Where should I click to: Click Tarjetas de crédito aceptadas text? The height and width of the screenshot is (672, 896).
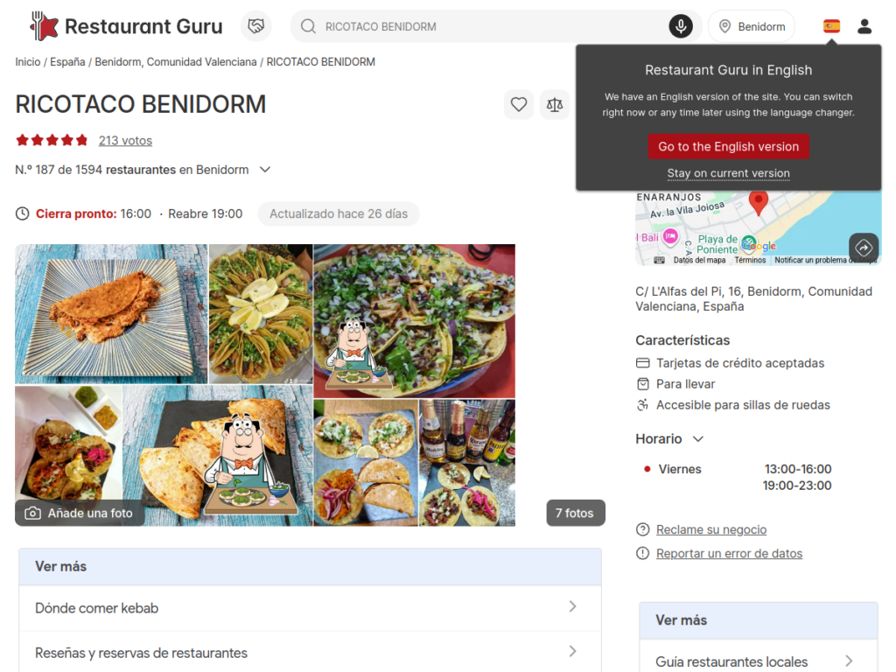pyautogui.click(x=740, y=363)
